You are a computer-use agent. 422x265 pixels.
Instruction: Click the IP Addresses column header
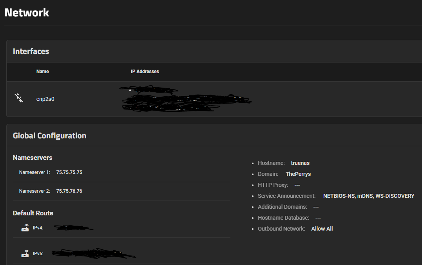pos(145,72)
